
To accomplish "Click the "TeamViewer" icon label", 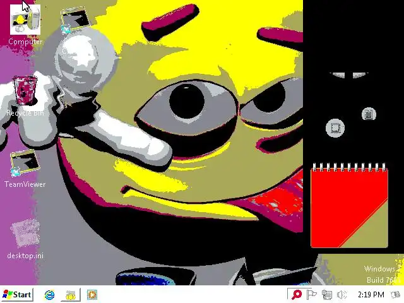I will (x=25, y=184).
